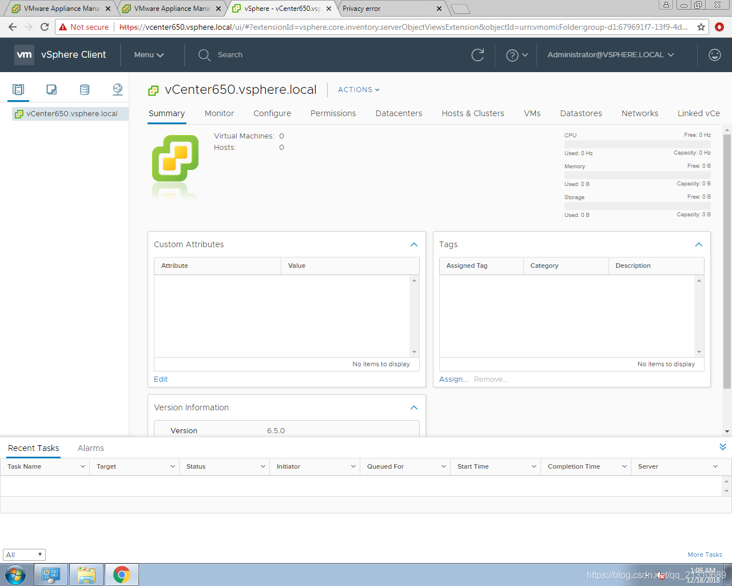Image resolution: width=732 pixels, height=586 pixels.
Task: Open the Hosts and Clusters inventory view icon
Action: pos(18,89)
